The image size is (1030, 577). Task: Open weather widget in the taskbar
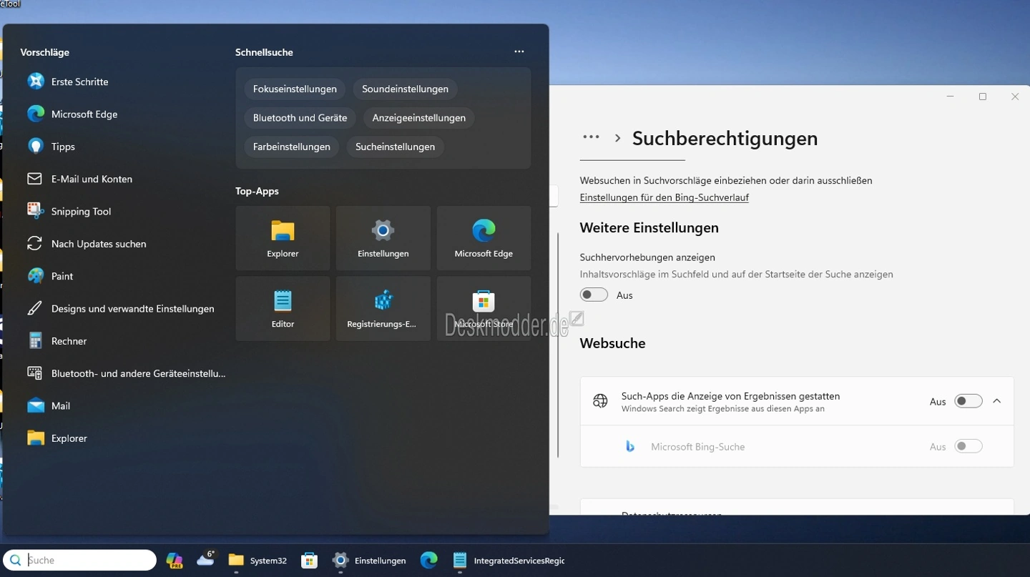tap(206, 559)
